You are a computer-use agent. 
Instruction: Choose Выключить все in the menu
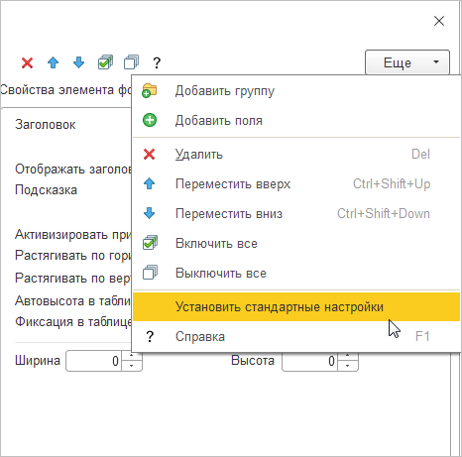point(296,273)
